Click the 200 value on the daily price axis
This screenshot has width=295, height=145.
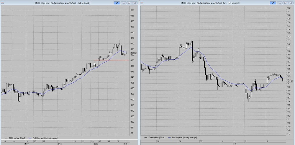click(x=132, y=10)
